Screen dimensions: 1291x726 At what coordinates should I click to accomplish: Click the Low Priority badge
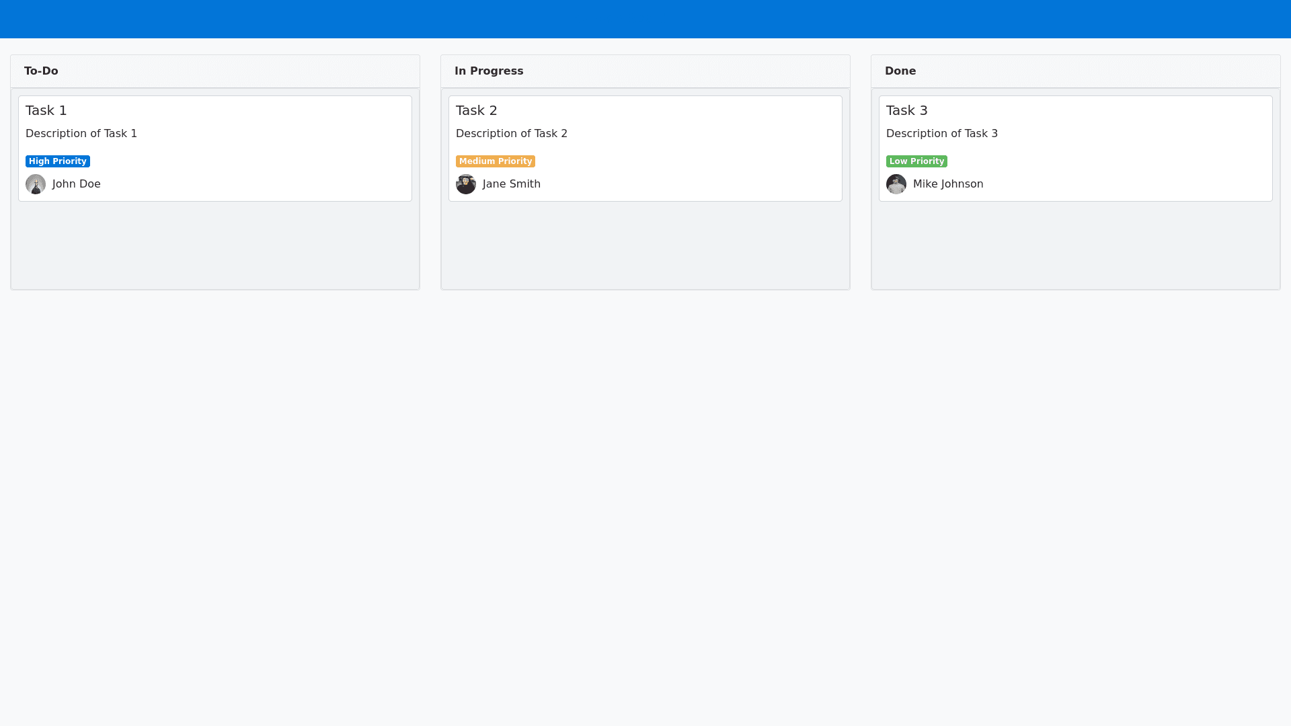pos(916,161)
